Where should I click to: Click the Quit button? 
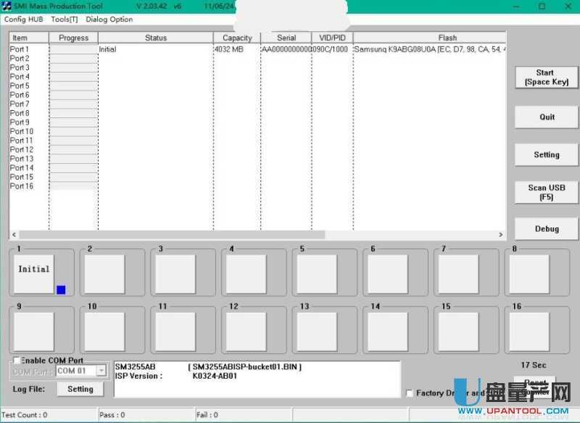tap(547, 117)
